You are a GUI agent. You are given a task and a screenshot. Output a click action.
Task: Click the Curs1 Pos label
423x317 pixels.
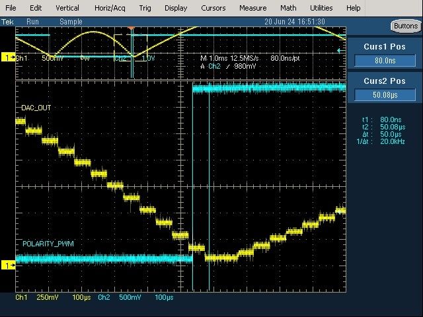tap(385, 47)
